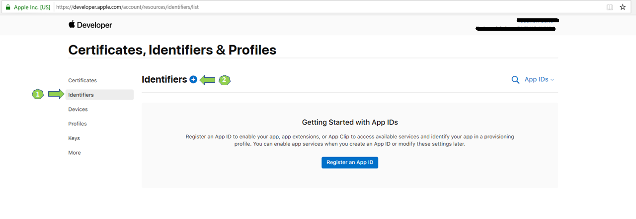This screenshot has width=636, height=219.
Task: Bookmark page with the star icon
Action: coord(623,7)
